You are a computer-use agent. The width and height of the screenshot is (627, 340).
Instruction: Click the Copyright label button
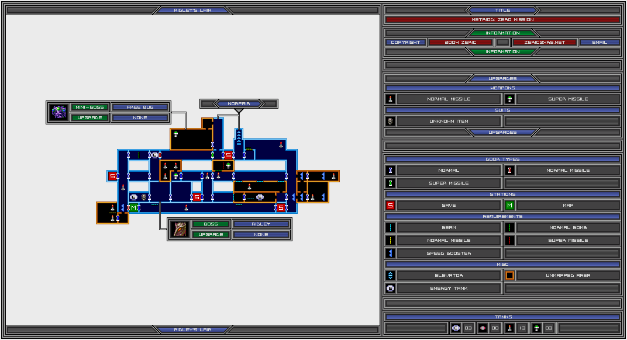[x=405, y=42]
